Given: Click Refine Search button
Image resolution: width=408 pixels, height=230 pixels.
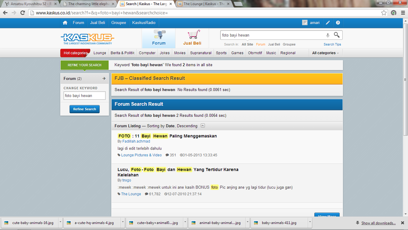Looking at the screenshot, I should click(x=84, y=109).
